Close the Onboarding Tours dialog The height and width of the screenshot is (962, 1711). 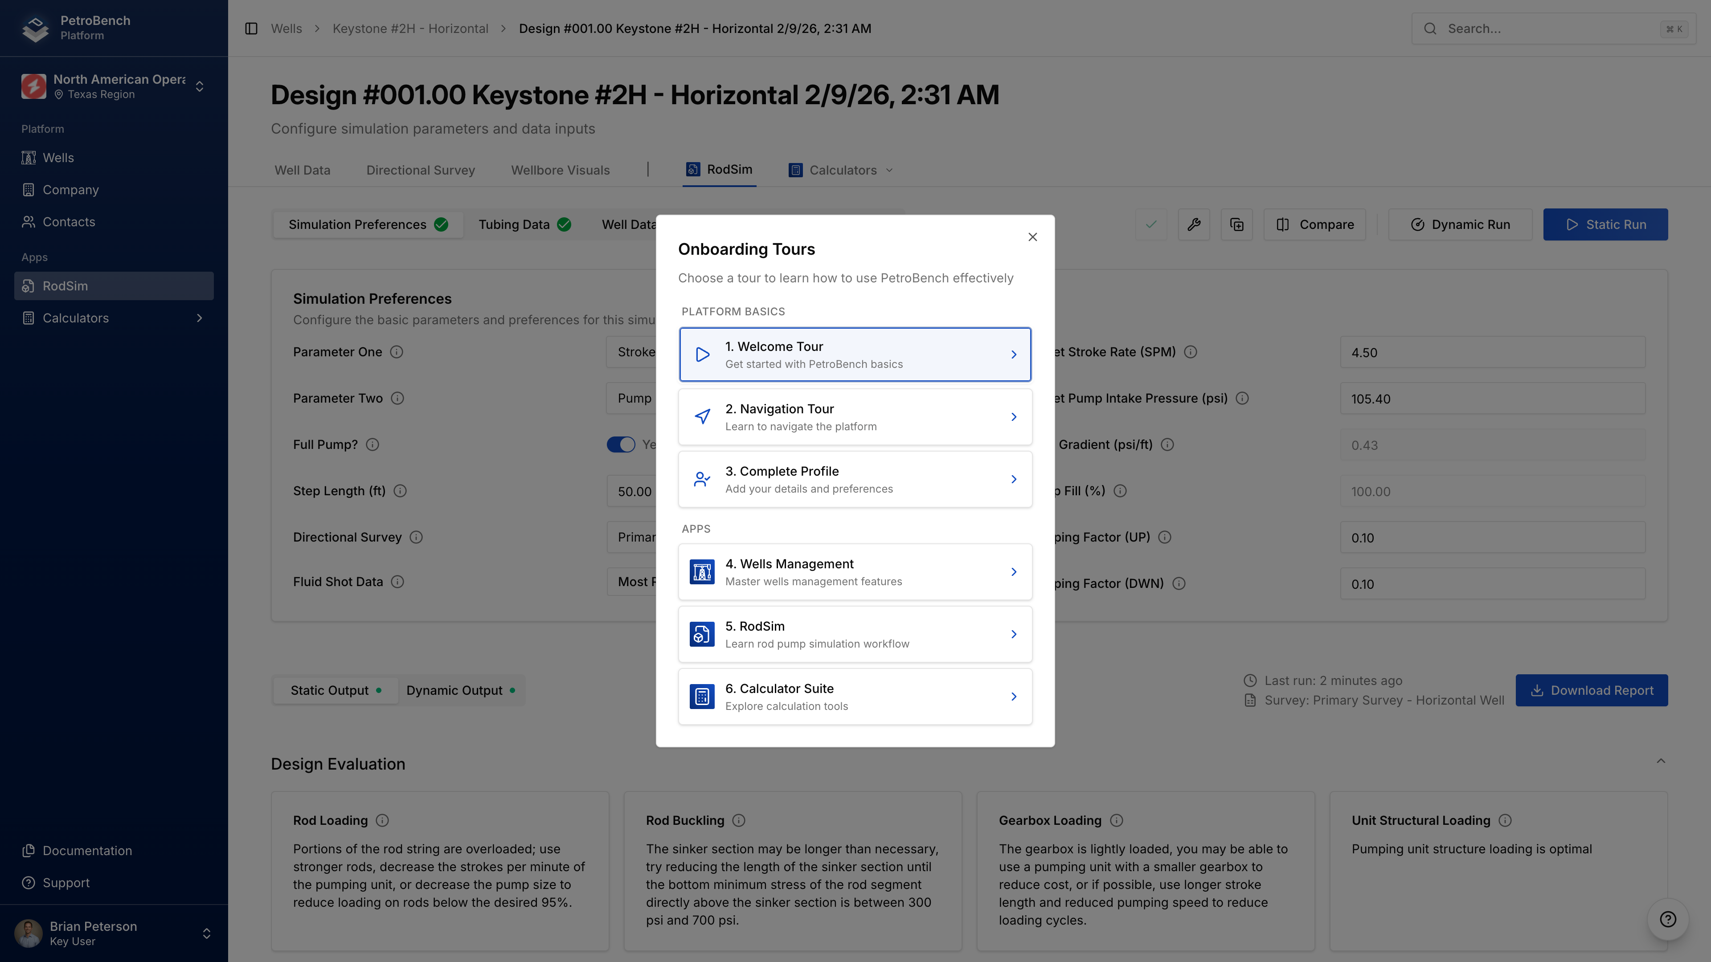(x=1032, y=237)
